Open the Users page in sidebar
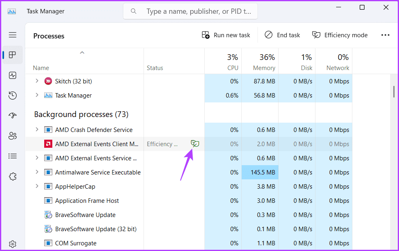The image size is (399, 251). coord(13,136)
